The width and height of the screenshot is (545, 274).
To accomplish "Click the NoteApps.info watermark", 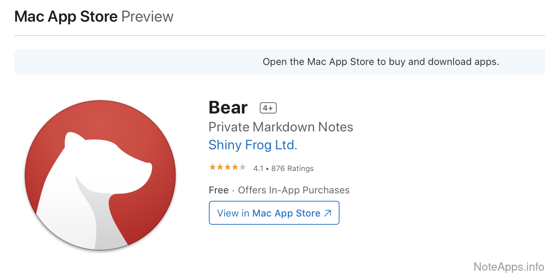I will point(508,267).
